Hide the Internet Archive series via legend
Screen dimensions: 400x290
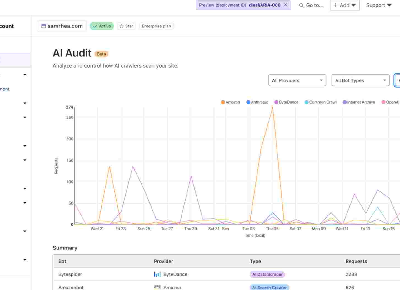point(359,102)
